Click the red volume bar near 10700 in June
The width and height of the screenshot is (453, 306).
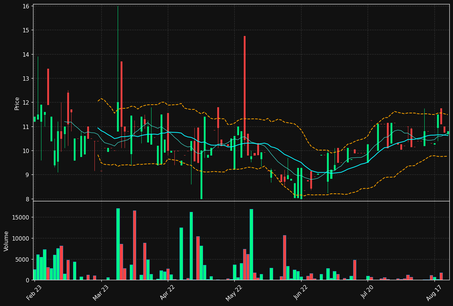point(284,257)
